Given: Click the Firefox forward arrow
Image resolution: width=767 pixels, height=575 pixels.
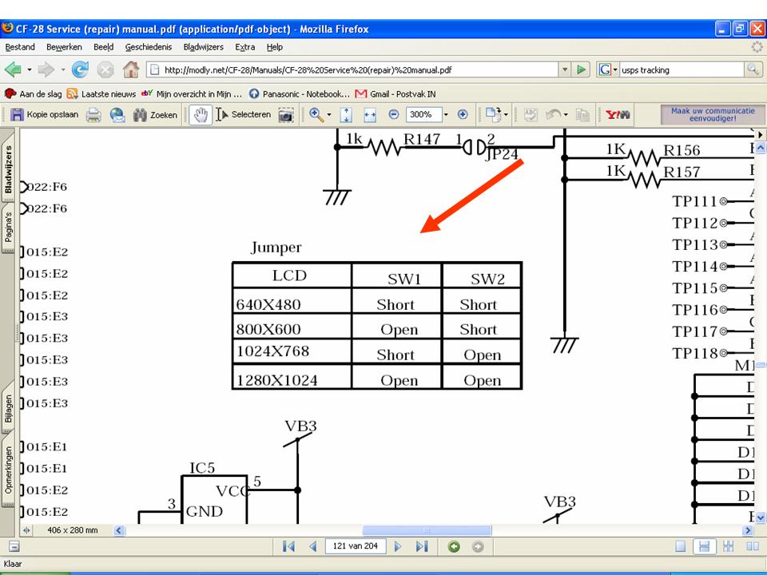Looking at the screenshot, I should (x=46, y=70).
